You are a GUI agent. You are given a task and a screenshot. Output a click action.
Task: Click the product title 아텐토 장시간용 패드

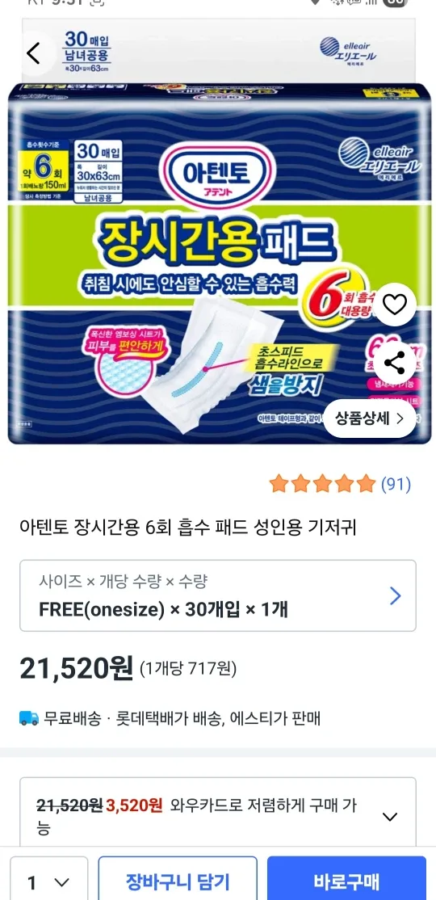[187, 527]
